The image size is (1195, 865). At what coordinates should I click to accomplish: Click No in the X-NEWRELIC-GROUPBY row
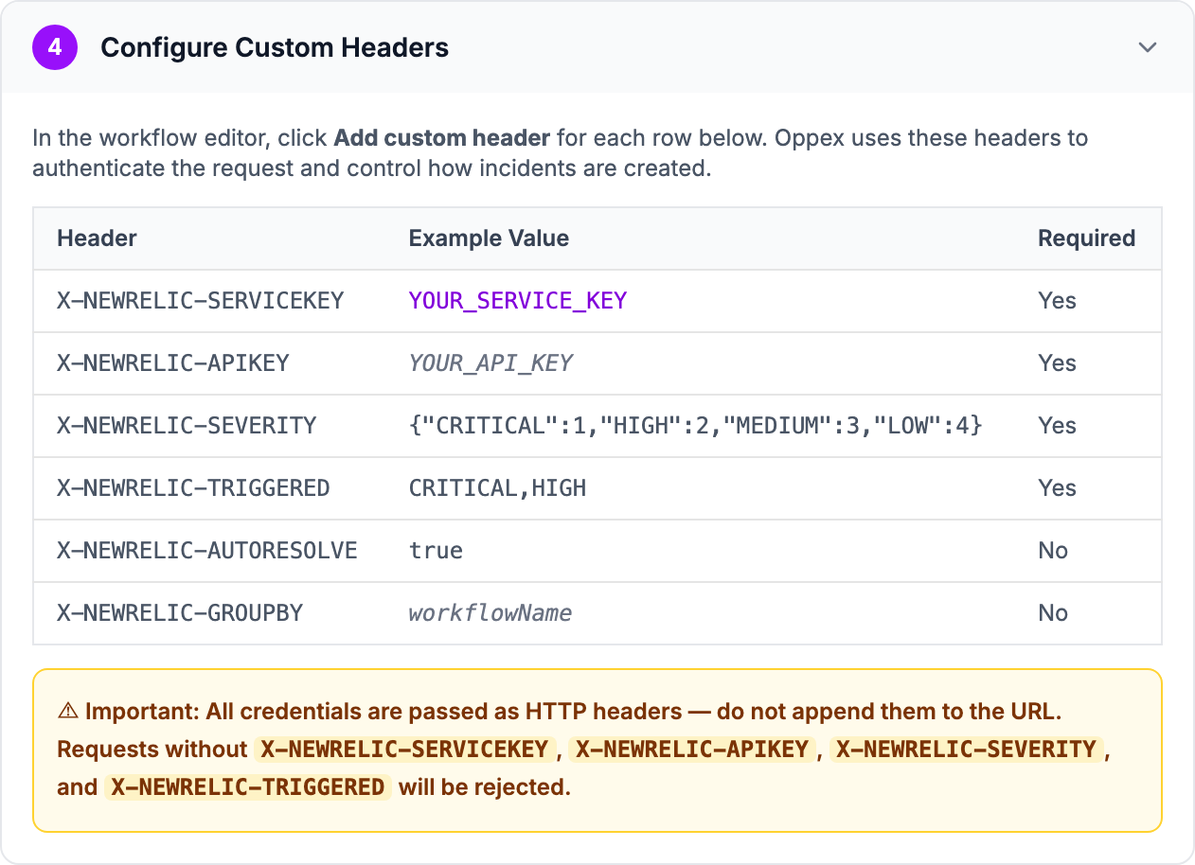coord(1053,613)
